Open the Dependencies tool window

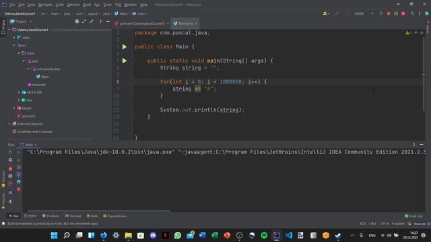114,216
